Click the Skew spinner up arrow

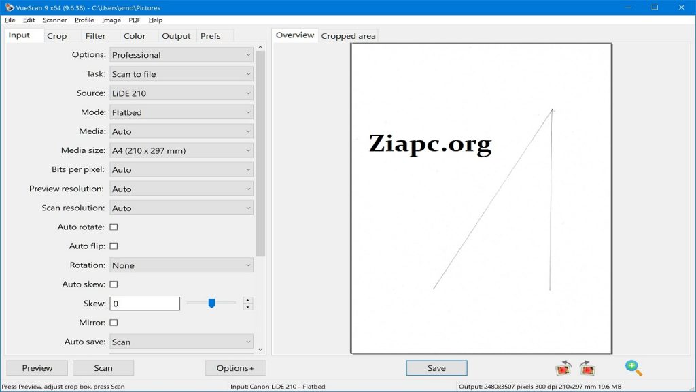pos(248,300)
